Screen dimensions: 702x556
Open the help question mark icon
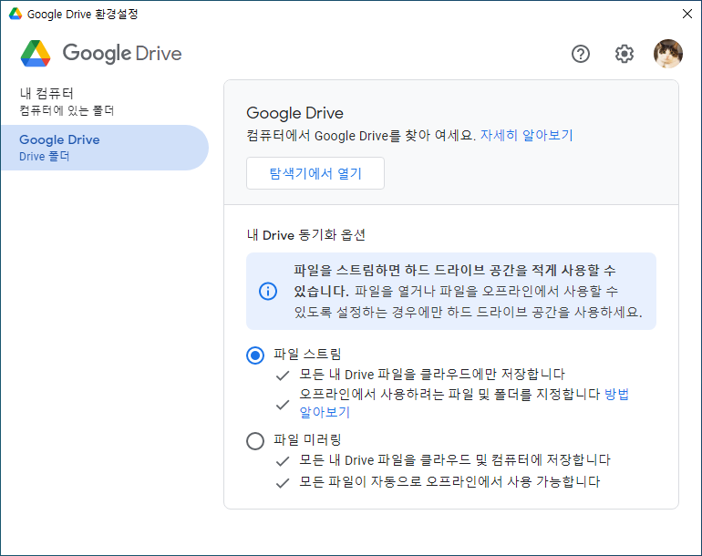580,54
